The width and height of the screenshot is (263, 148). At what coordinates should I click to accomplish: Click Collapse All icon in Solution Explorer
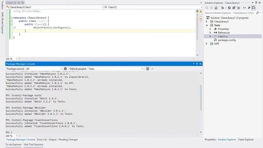(x=234, y=8)
